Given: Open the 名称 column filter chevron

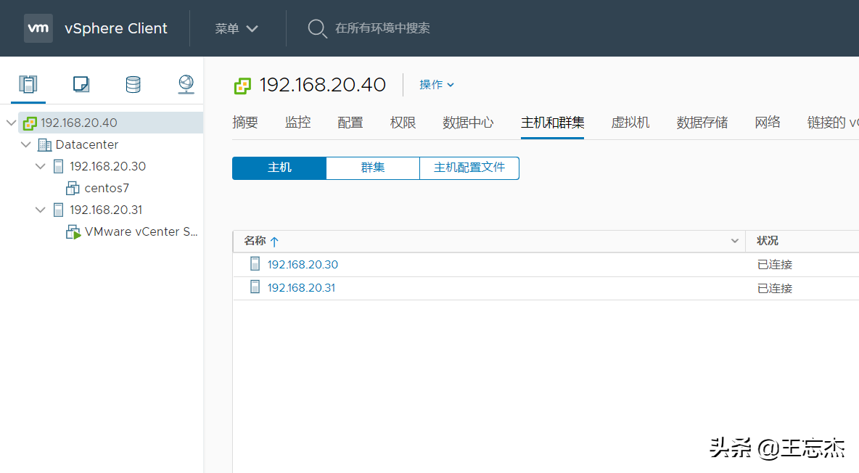Looking at the screenshot, I should tap(735, 241).
